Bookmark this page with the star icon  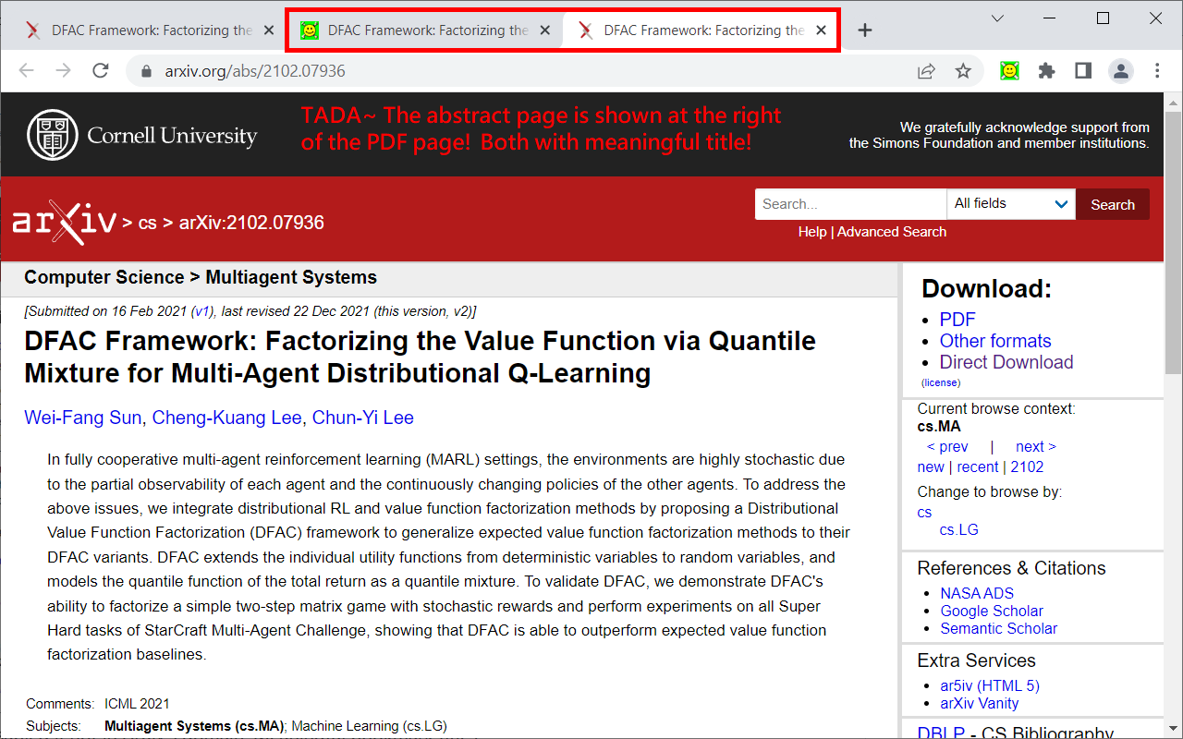coord(964,70)
